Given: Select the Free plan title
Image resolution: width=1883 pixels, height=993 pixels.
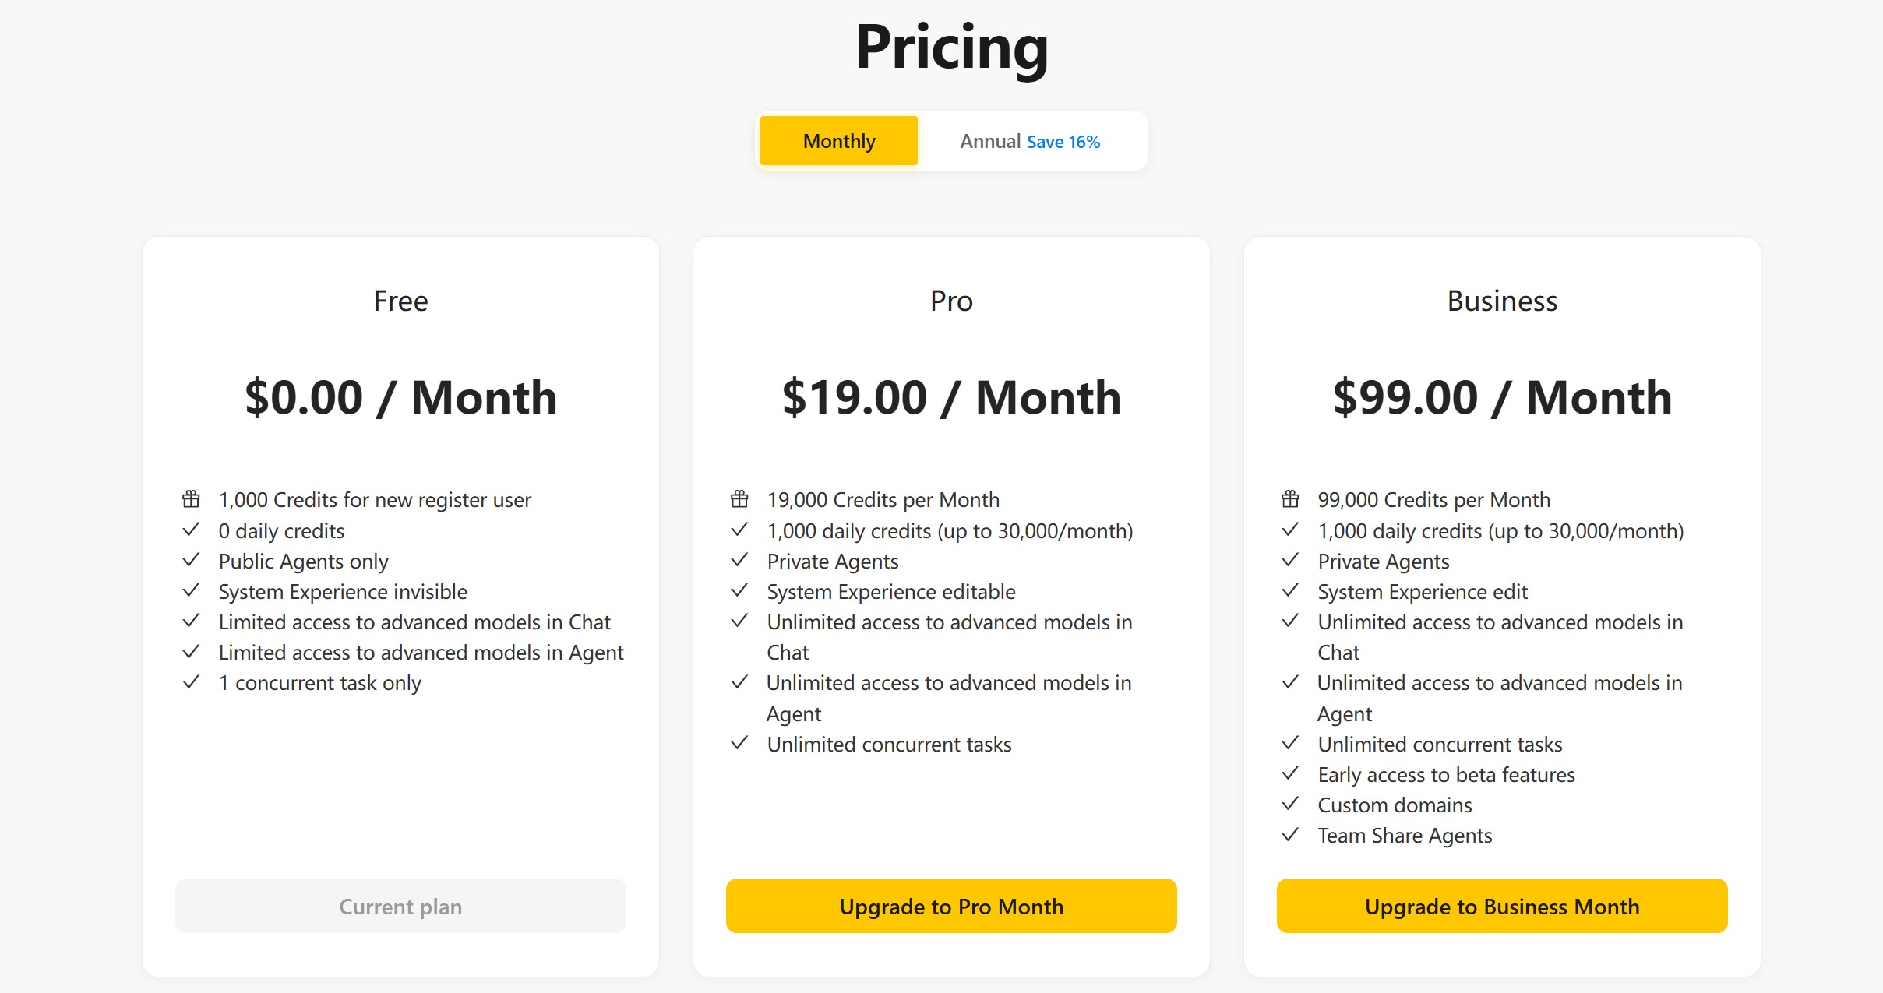Looking at the screenshot, I should click(x=400, y=301).
